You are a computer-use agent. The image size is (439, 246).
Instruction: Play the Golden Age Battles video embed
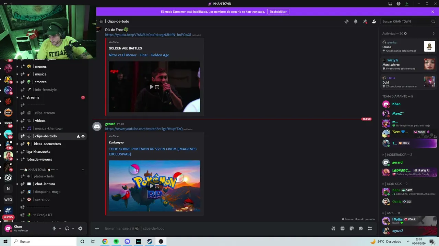click(151, 87)
